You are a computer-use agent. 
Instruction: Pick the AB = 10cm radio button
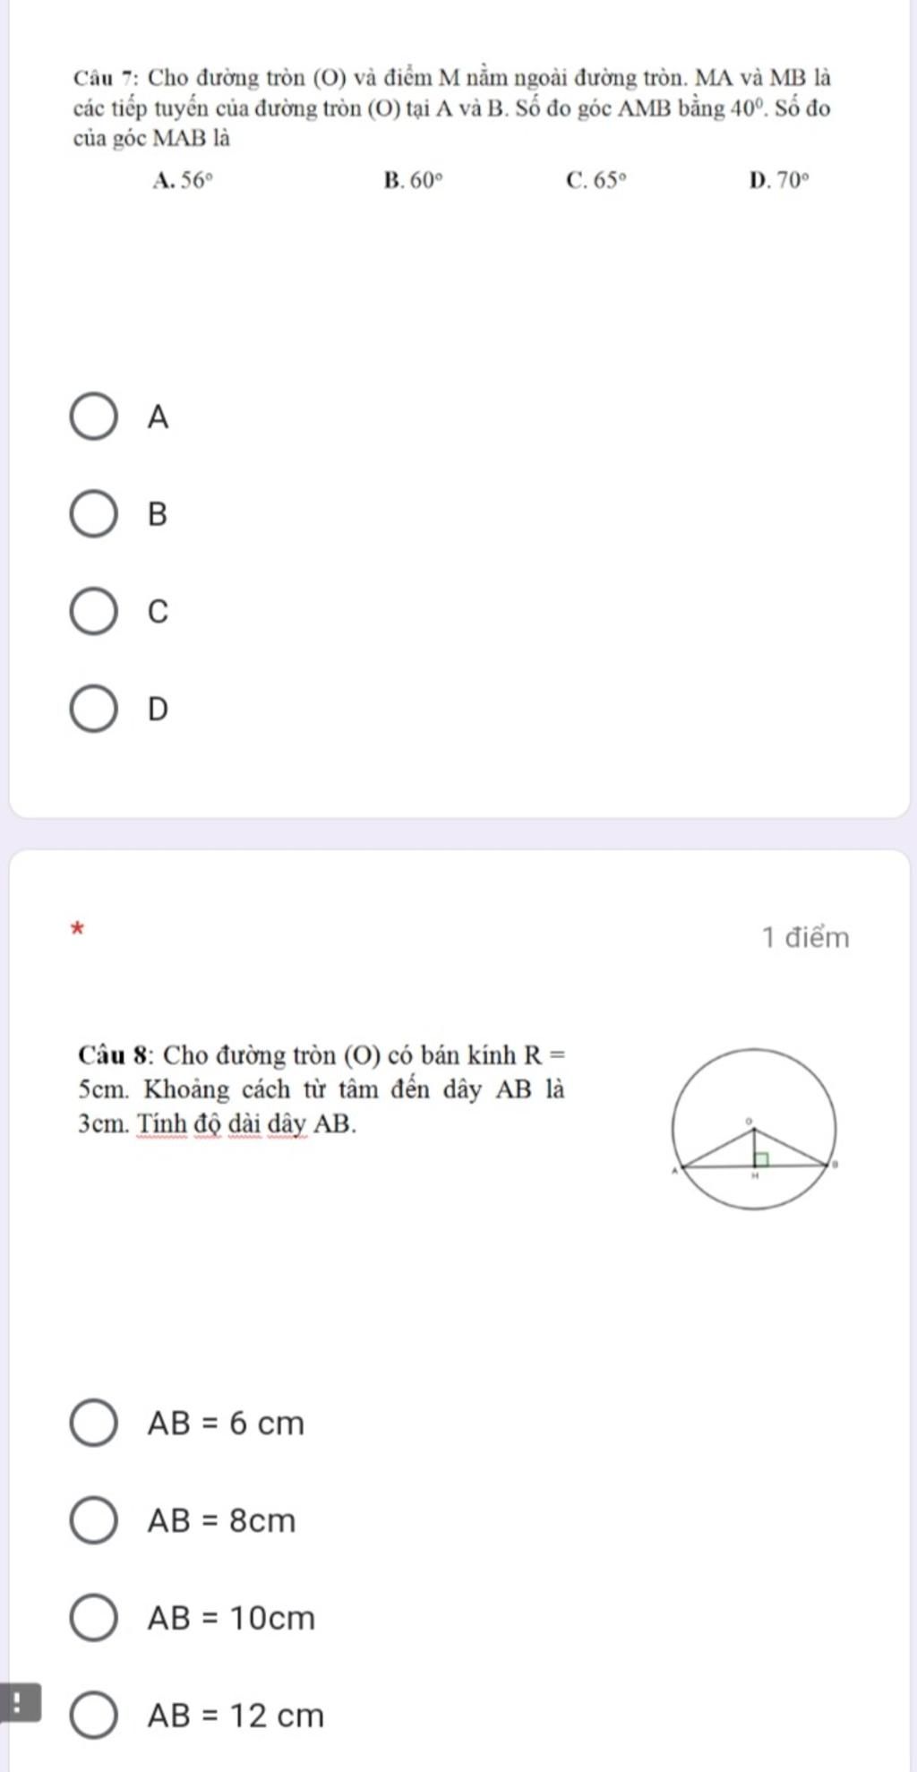[93, 1618]
